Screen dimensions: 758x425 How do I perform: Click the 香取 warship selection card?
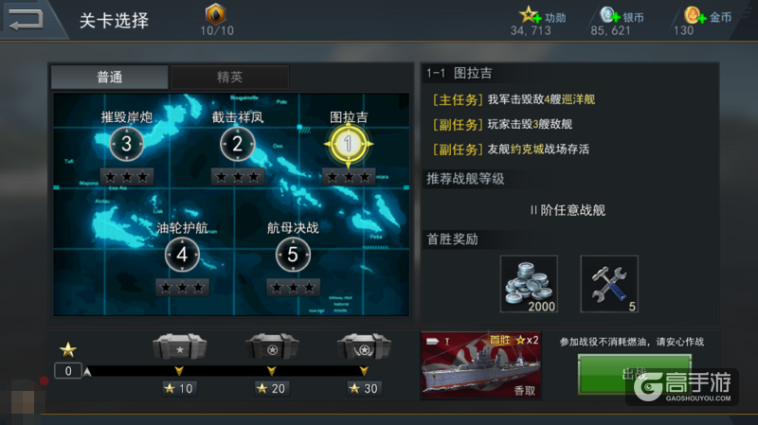481,365
